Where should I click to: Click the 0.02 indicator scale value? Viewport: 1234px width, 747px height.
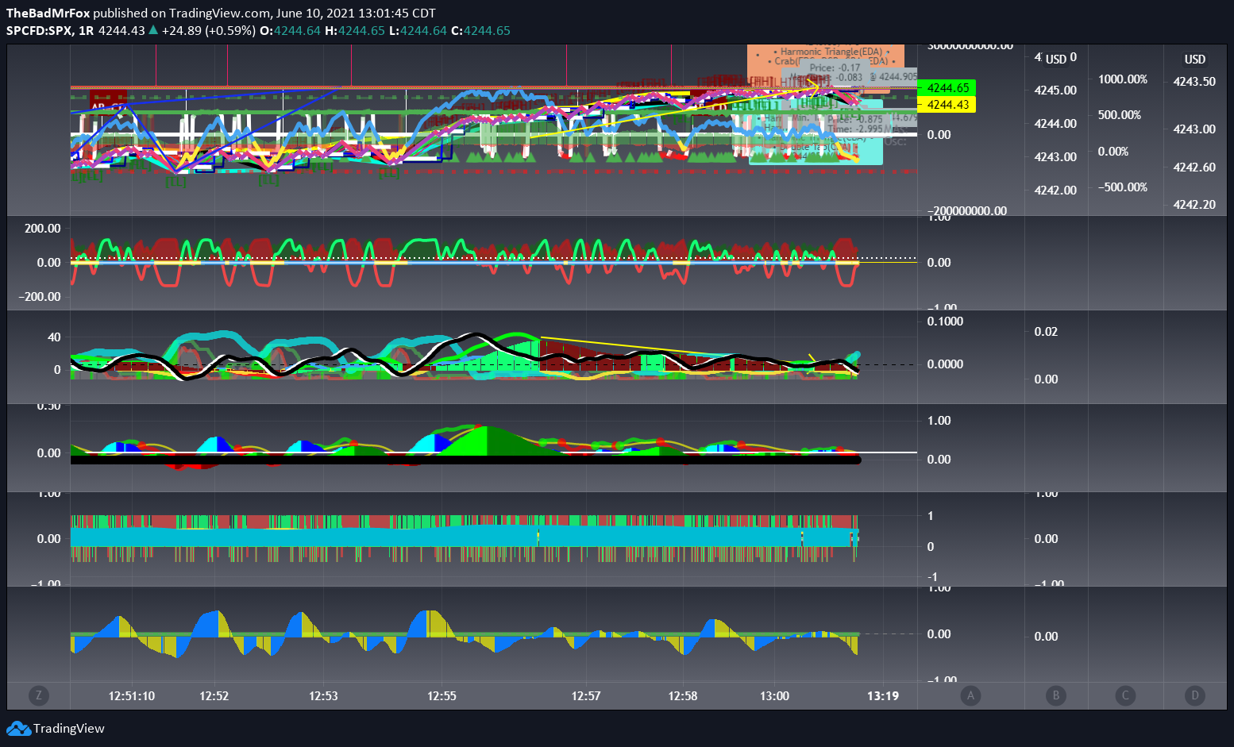tap(1046, 332)
